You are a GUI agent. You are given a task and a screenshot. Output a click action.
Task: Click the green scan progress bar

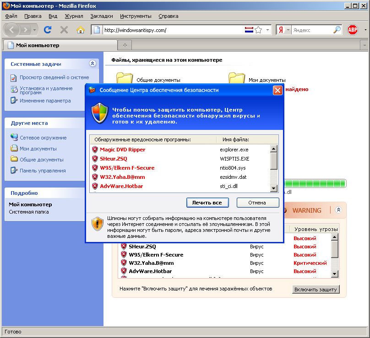(x=315, y=183)
